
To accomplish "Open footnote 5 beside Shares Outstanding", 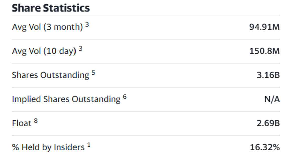I will [93, 73].
